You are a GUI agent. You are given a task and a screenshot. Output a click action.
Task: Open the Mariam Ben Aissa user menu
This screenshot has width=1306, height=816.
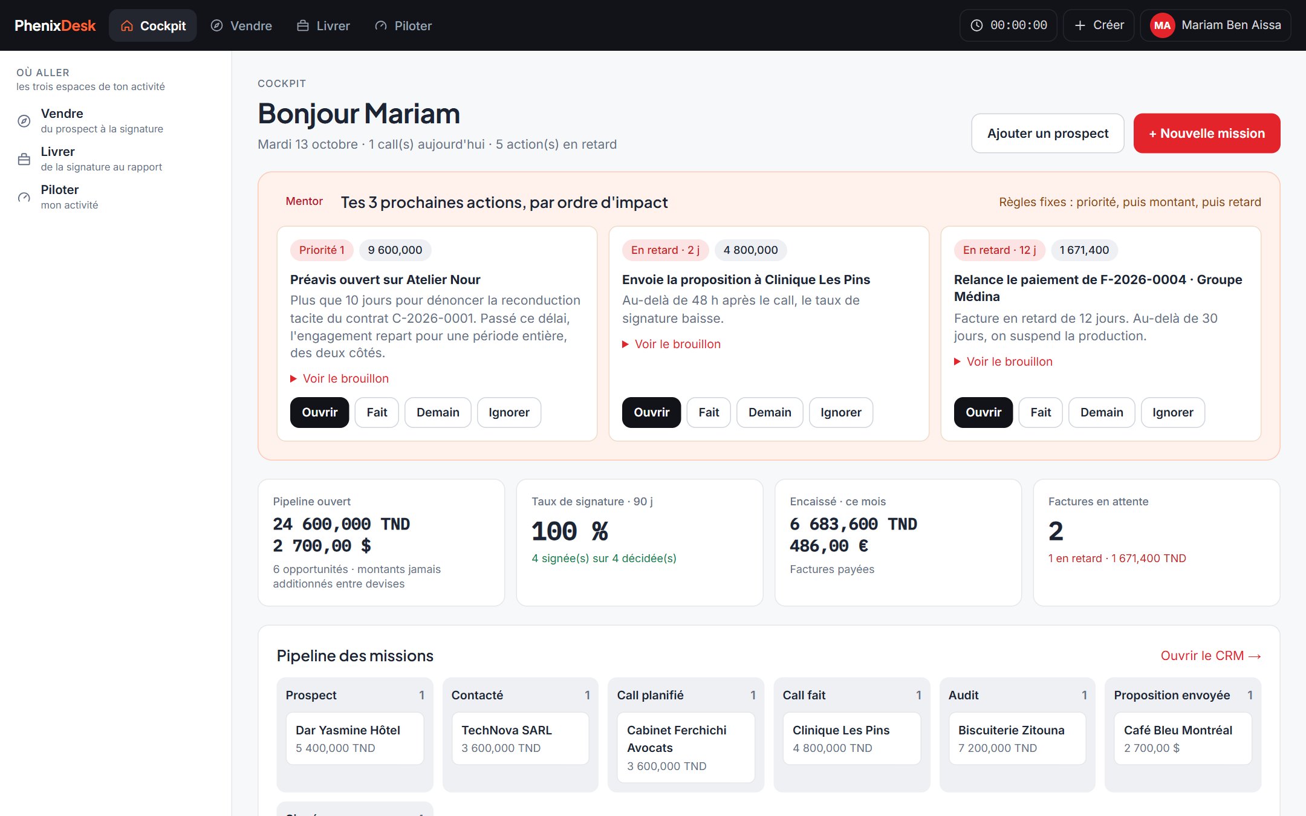click(x=1215, y=25)
